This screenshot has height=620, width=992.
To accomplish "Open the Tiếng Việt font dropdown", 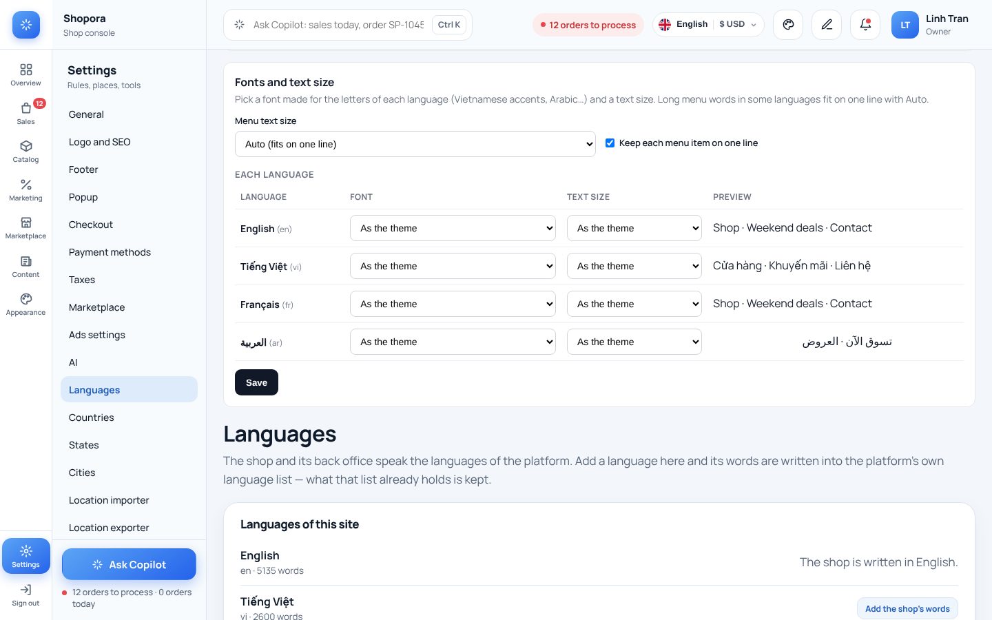I will click(x=453, y=266).
